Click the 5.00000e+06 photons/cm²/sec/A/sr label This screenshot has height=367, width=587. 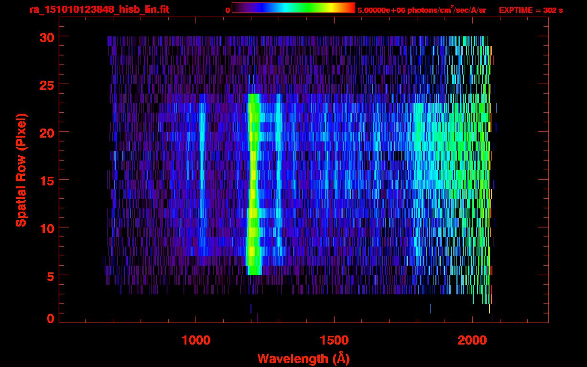(x=422, y=10)
